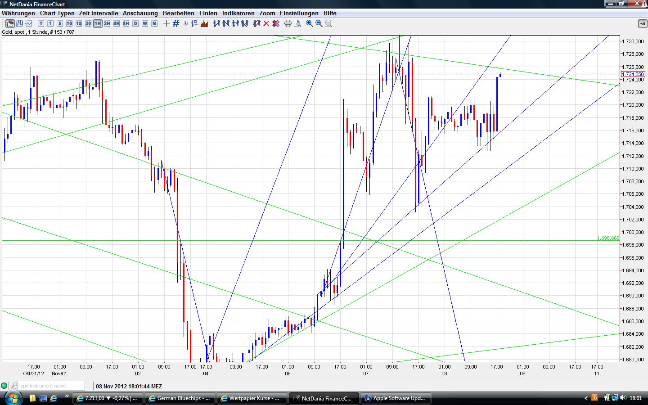This screenshot has width=648, height=405.
Task: Click the pin icon at top right
Action: (x=643, y=23)
